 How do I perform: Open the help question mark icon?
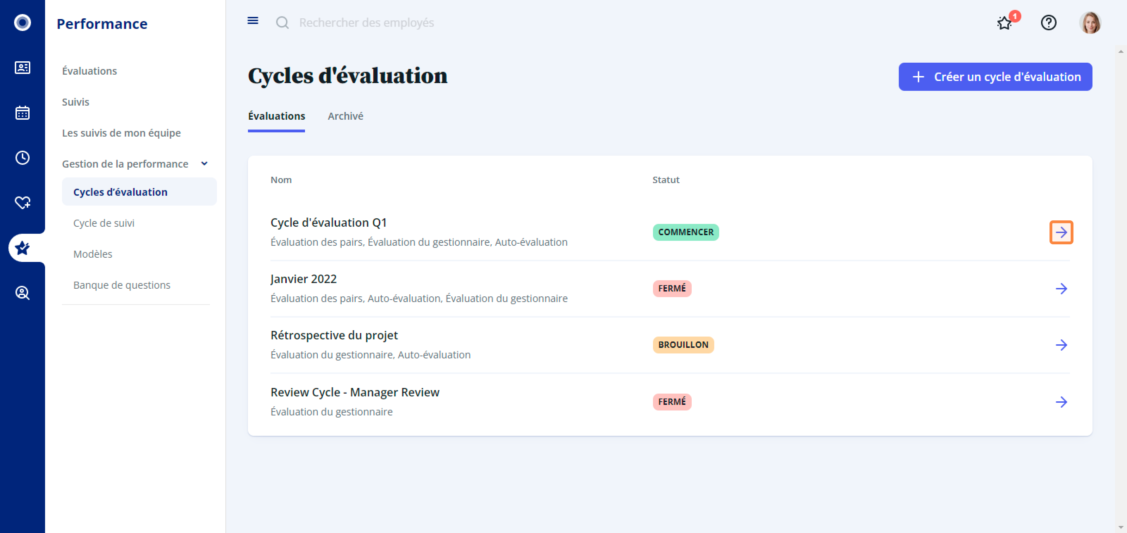(1048, 22)
